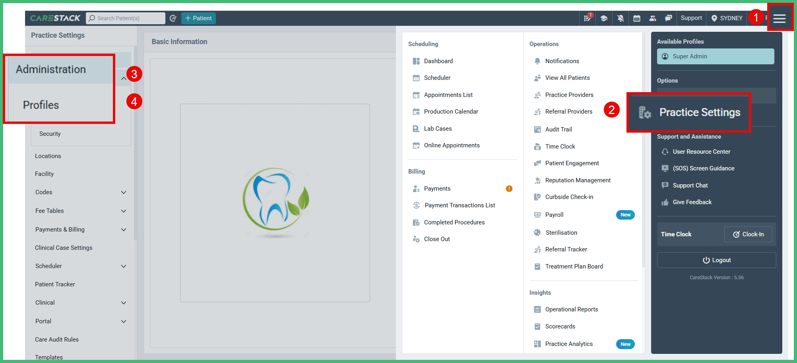Select Profiles under Administration

(x=41, y=105)
